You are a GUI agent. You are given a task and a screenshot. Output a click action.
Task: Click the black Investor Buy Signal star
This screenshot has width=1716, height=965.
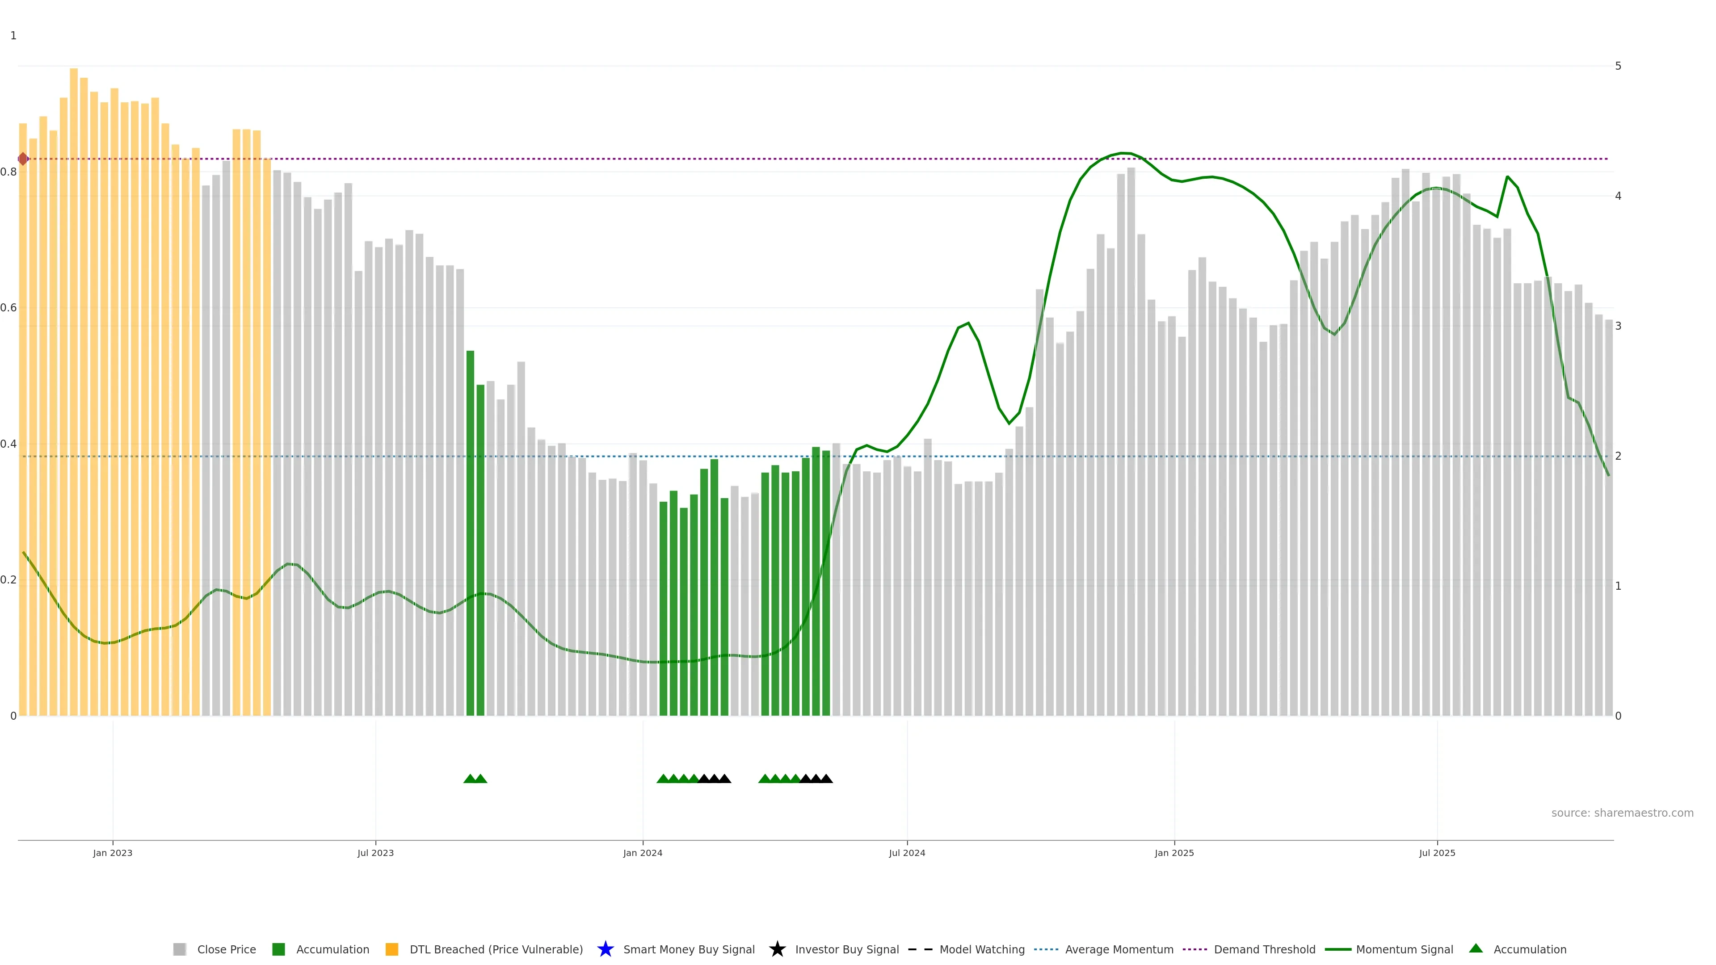pyautogui.click(x=777, y=949)
